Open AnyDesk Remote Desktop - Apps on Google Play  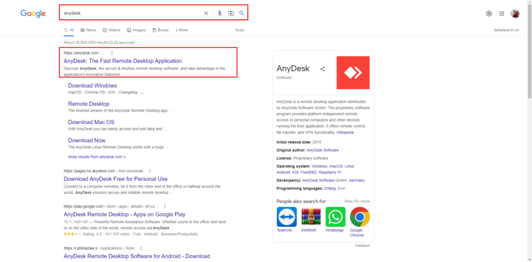click(125, 214)
